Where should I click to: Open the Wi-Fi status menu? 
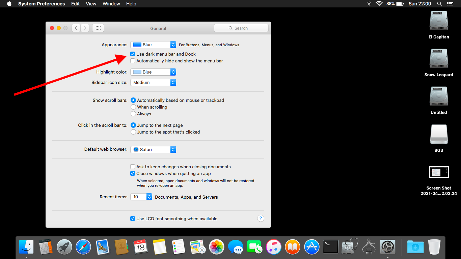point(379,4)
